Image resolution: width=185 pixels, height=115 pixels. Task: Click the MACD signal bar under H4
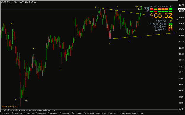tap(170, 8)
